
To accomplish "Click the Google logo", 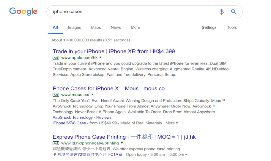I will [x=23, y=12].
